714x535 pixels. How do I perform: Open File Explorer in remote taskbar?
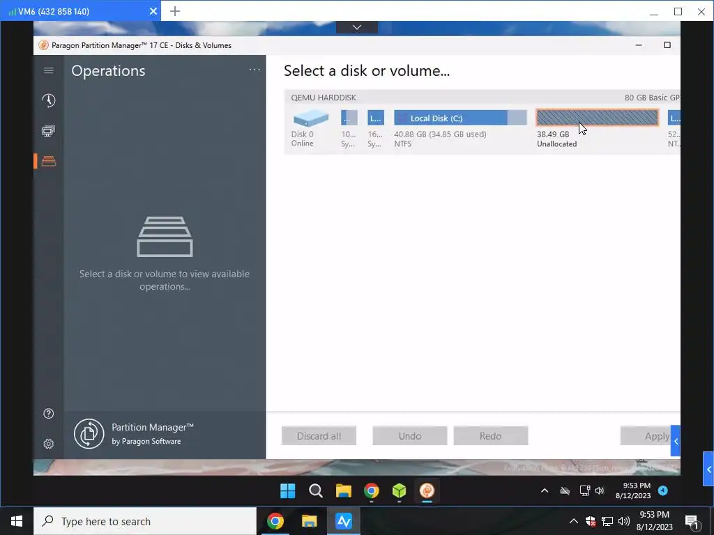[x=343, y=491]
